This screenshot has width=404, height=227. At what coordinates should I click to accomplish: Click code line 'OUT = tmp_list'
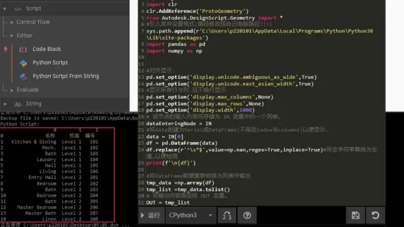tap(168, 203)
